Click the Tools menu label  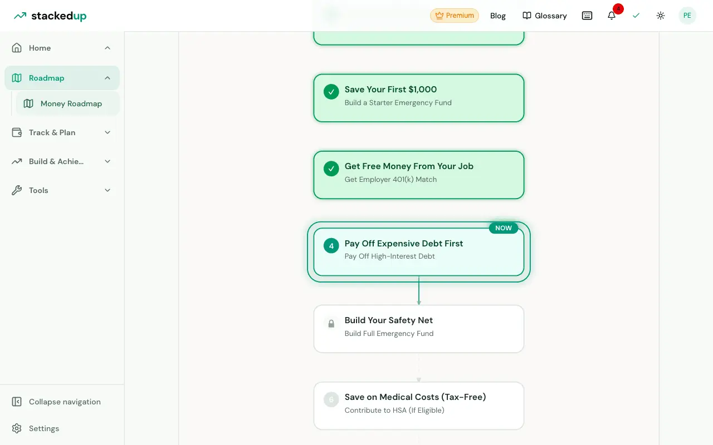pyautogui.click(x=38, y=190)
